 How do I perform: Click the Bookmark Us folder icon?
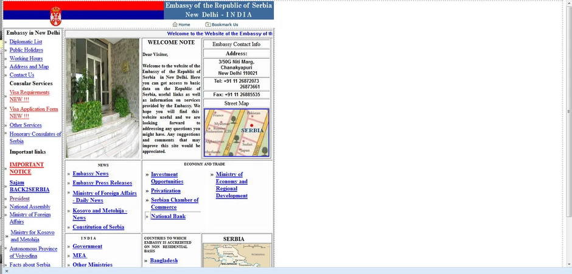tap(208, 24)
